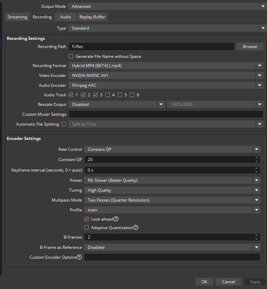Open Custom Encoder Options help icon
This screenshot has height=289, width=267.
click(79, 257)
